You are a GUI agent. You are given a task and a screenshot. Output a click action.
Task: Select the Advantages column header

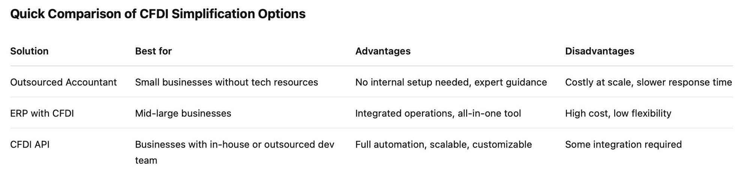click(383, 51)
